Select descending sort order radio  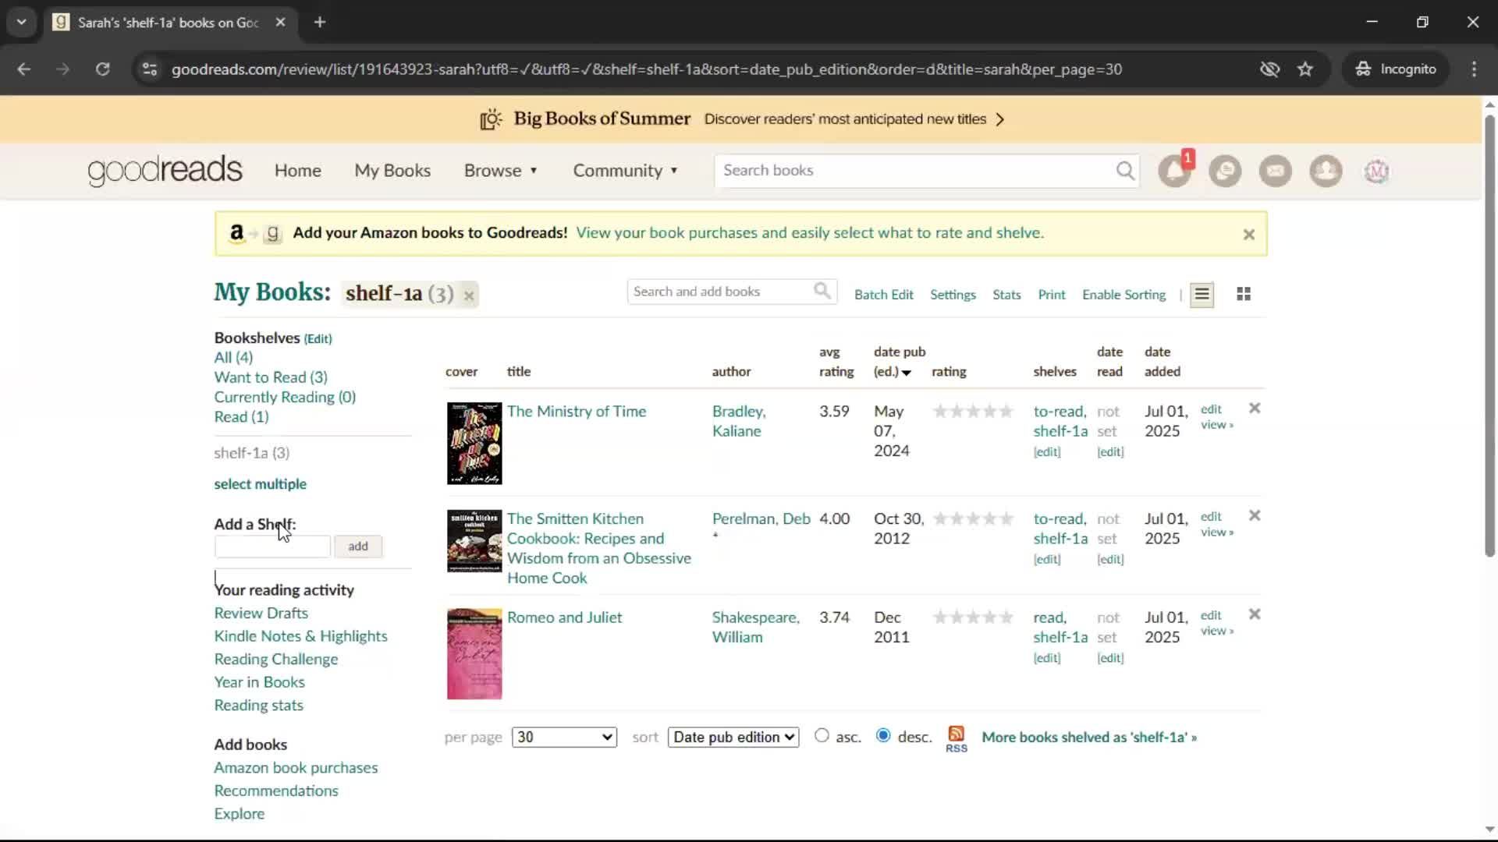(883, 735)
